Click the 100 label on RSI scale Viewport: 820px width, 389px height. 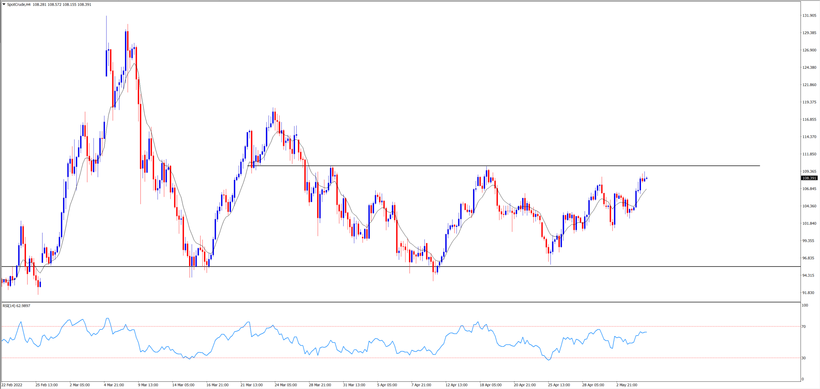pos(805,305)
